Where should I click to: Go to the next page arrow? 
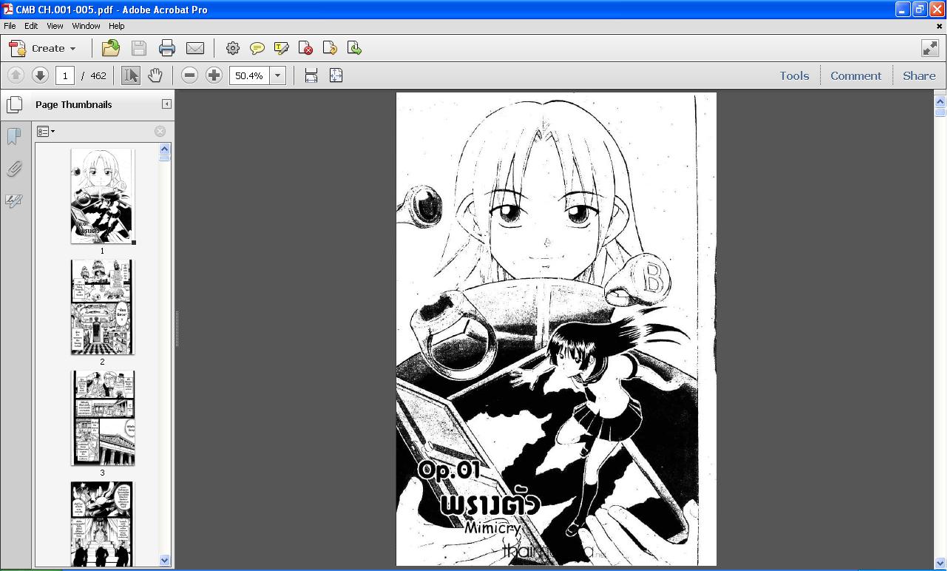pyautogui.click(x=40, y=75)
